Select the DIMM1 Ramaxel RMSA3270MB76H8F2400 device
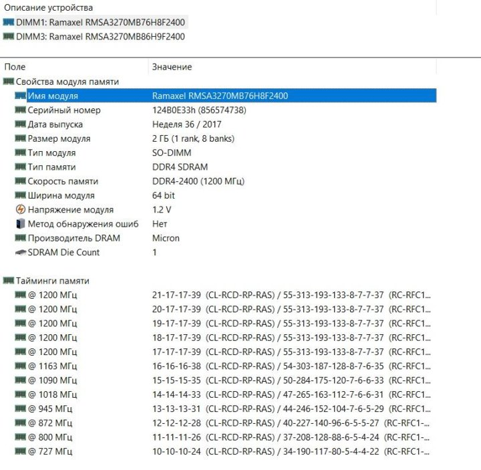 click(x=100, y=23)
